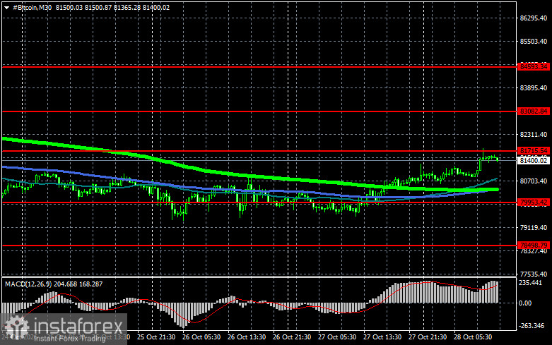Click the chart menu triangle beside #Bitcoin,M30

(6, 8)
